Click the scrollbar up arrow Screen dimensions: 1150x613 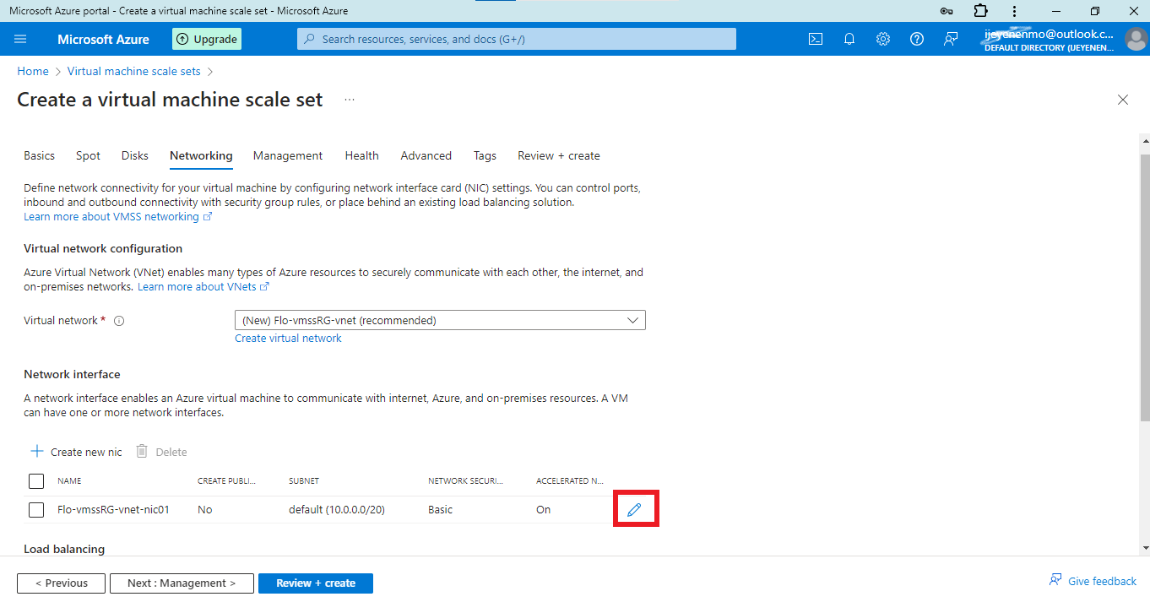(1145, 139)
